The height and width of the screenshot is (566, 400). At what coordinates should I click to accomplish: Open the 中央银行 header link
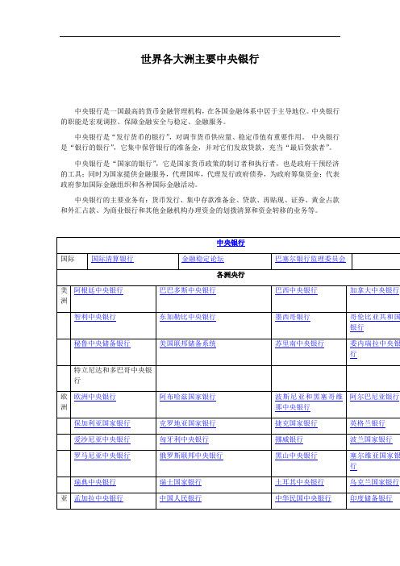coord(231,243)
